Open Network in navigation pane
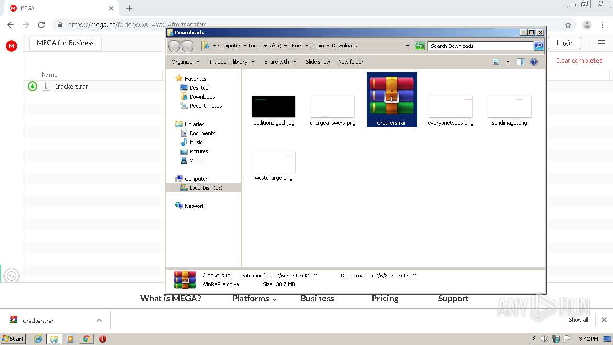The width and height of the screenshot is (613, 345). pos(194,206)
